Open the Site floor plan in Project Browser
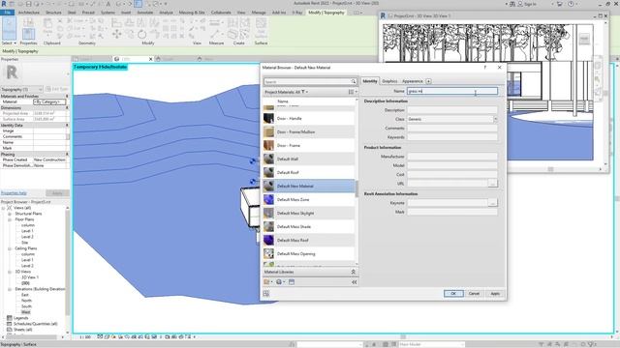Image resolution: width=620 pixels, height=348 pixels. [x=24, y=243]
